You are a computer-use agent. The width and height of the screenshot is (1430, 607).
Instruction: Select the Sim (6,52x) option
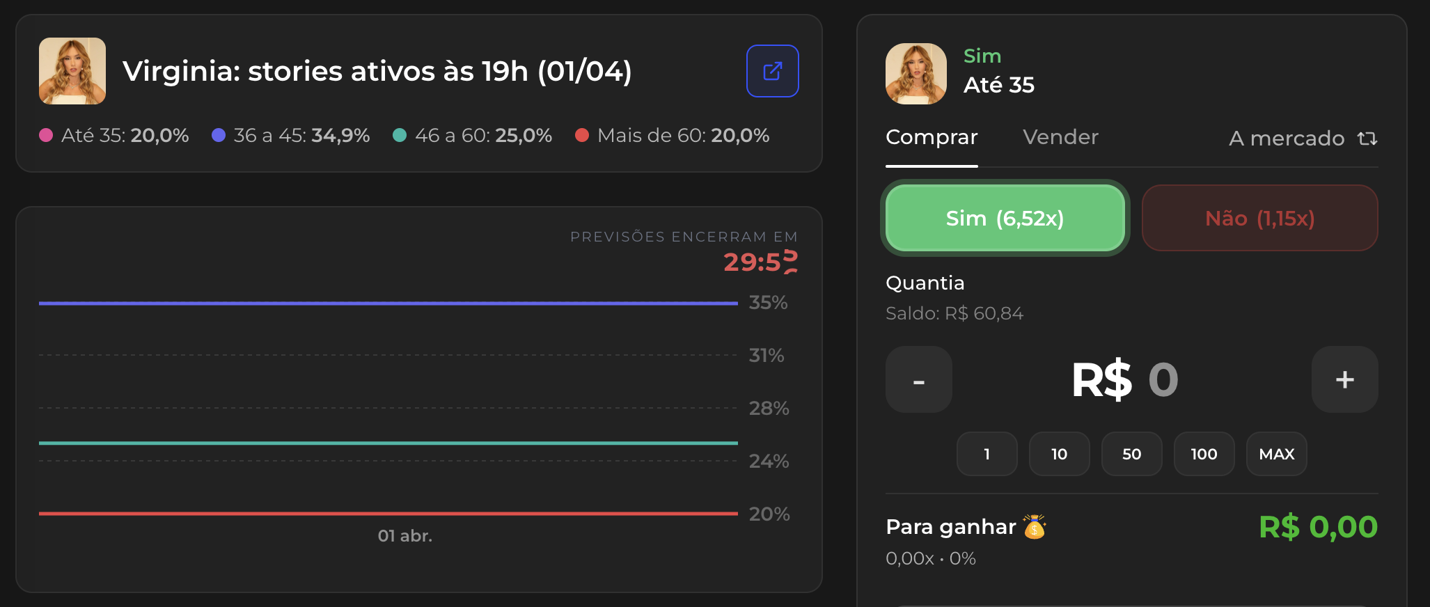1005,218
